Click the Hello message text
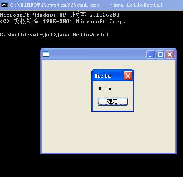183x177 pixels. click(x=105, y=88)
